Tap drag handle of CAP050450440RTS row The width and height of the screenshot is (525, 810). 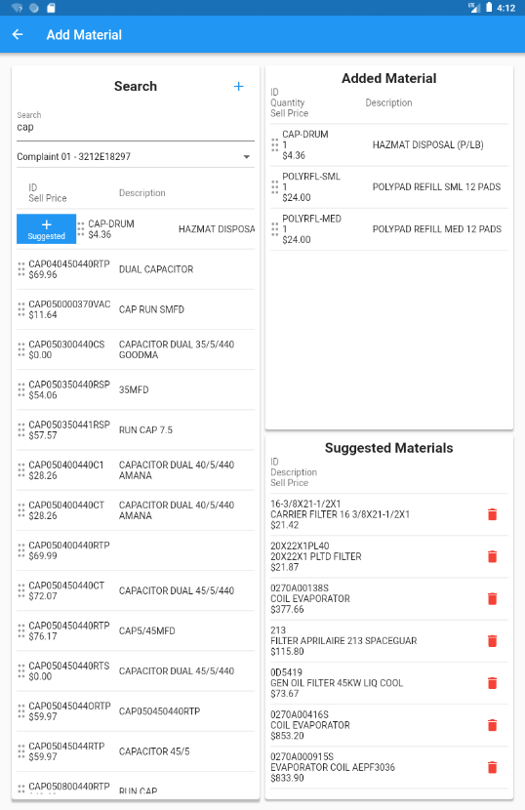21,671
